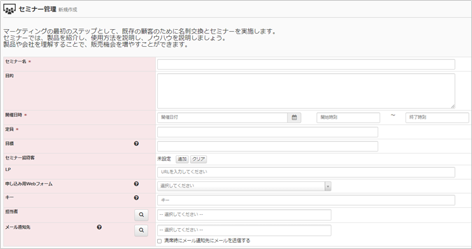Click the resize grip of 目的 text area
This screenshot has height=249, width=472.
pyautogui.click(x=453, y=106)
